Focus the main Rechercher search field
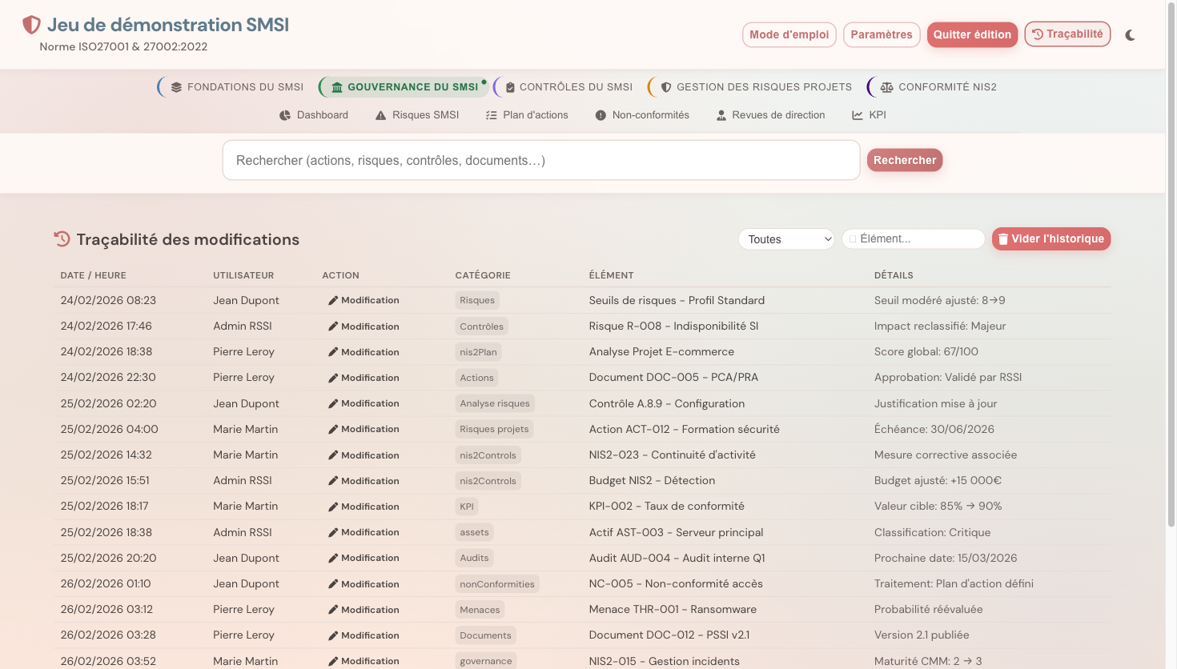Viewport: 1177px width, 669px height. point(540,160)
